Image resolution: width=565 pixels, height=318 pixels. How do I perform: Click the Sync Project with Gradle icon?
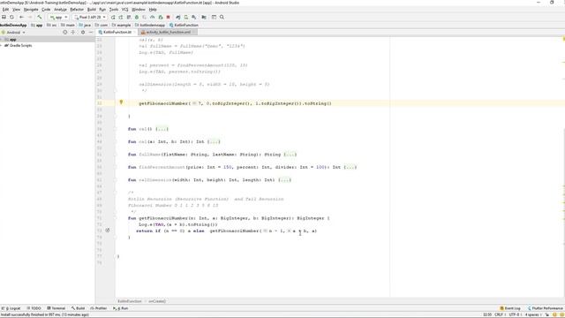point(178,17)
